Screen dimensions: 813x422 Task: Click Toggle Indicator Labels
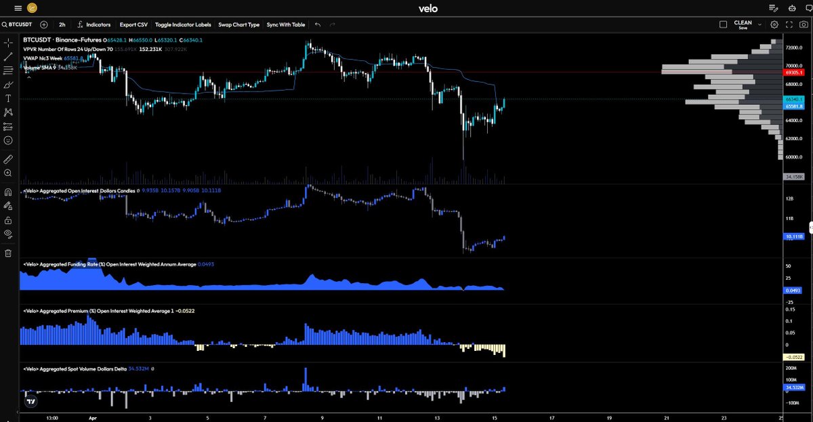pos(183,24)
